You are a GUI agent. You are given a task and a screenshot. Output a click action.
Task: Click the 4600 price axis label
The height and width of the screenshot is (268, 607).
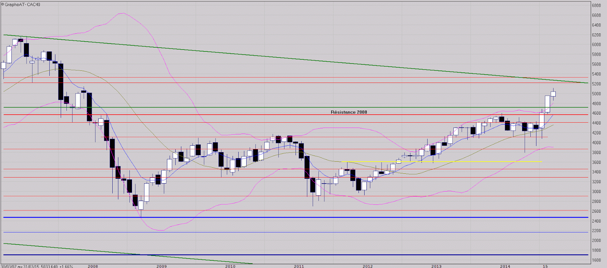596,113
